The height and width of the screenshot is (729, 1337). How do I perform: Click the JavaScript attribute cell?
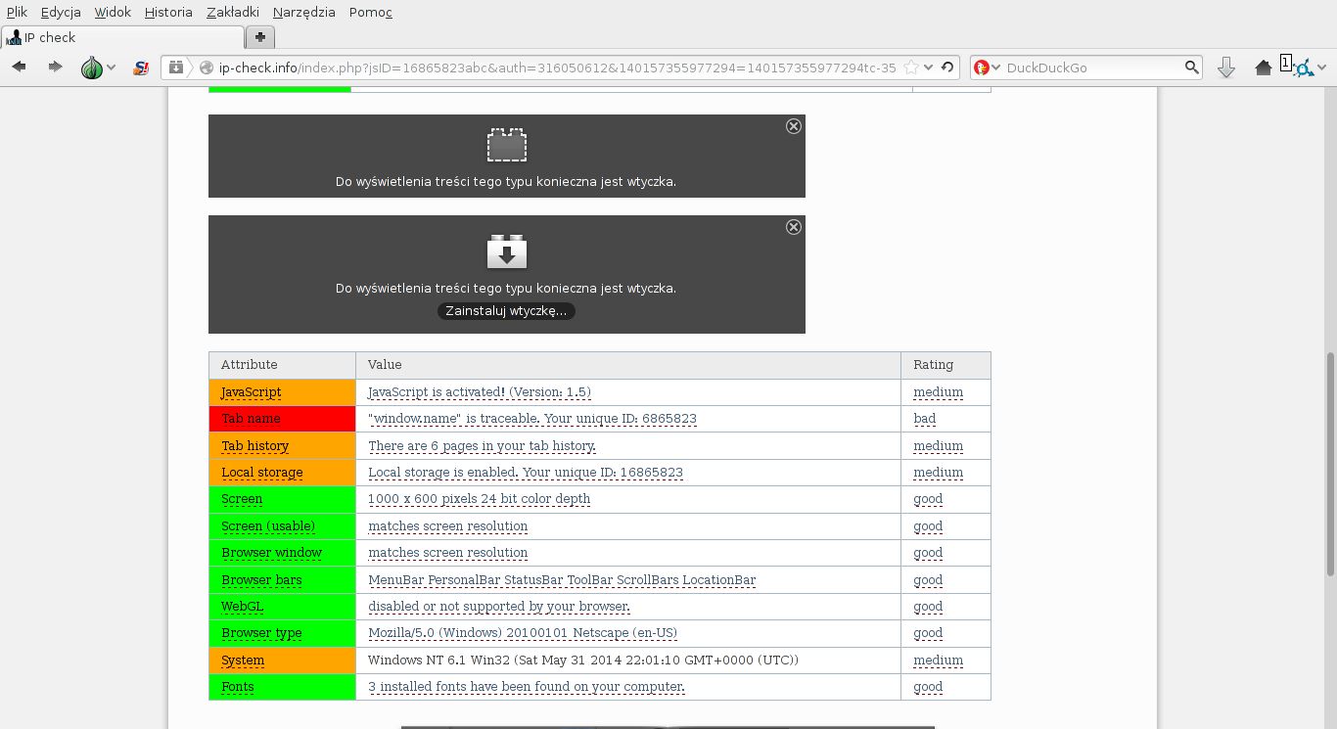[282, 392]
